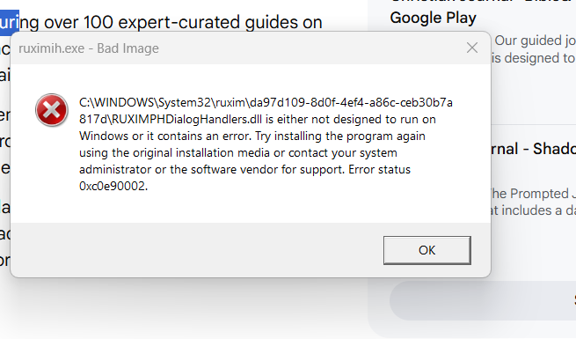Click the RUXIMPHDialogHandlers.dll filename text
Image resolution: width=576 pixels, height=339 pixels.
point(186,119)
